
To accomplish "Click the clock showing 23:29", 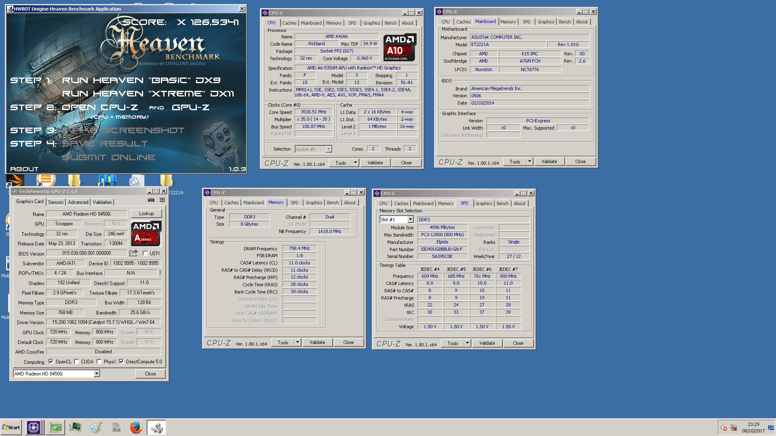I will coord(753,424).
